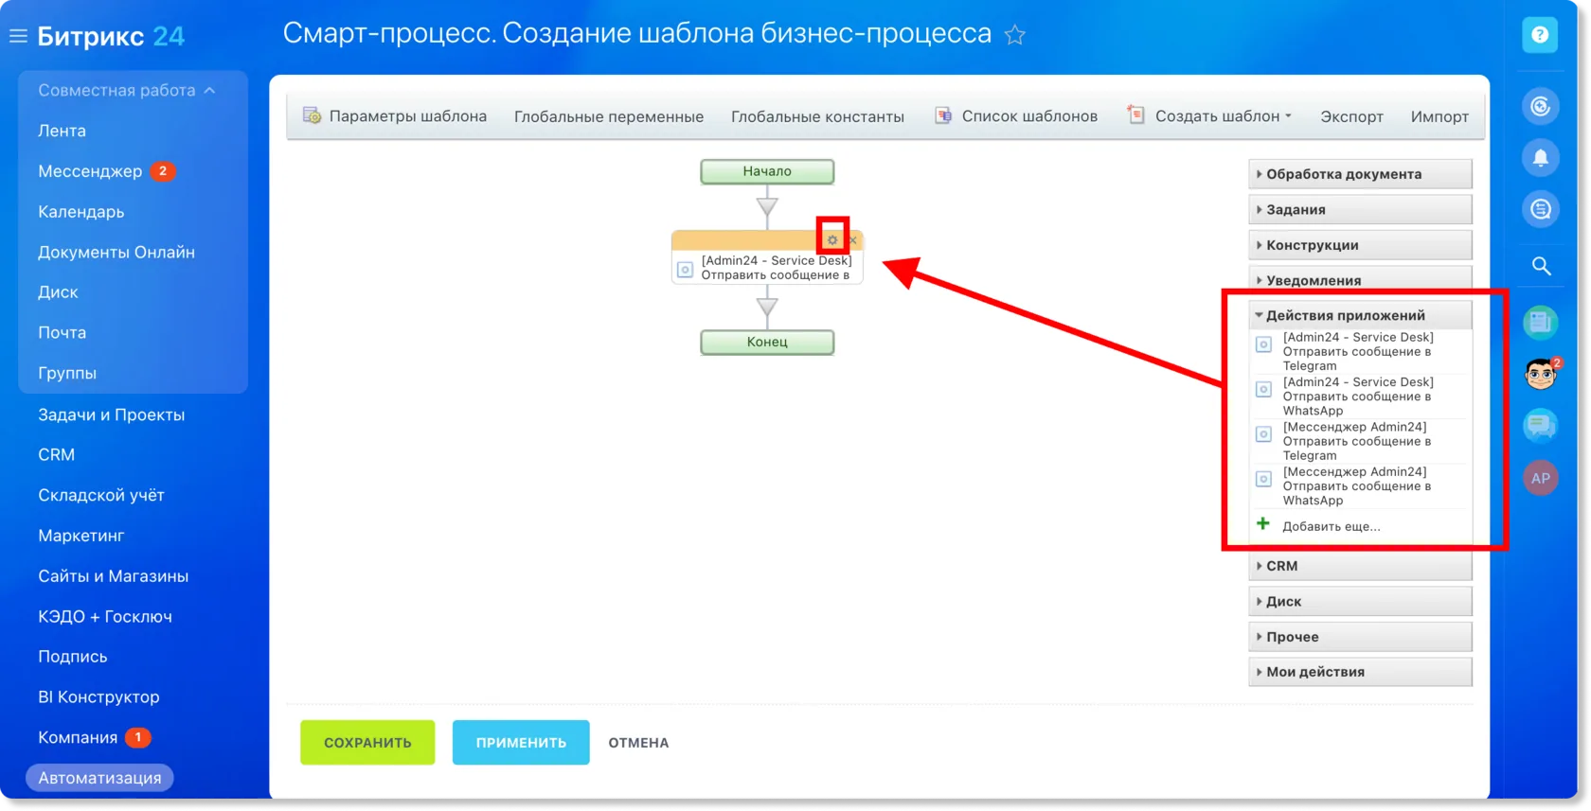Open the help question mark icon
The width and height of the screenshot is (1591, 811).
1540,35
